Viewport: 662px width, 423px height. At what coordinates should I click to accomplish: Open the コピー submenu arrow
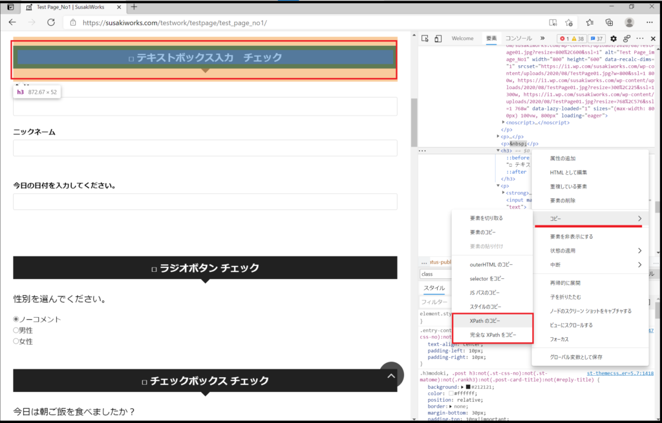(x=639, y=218)
